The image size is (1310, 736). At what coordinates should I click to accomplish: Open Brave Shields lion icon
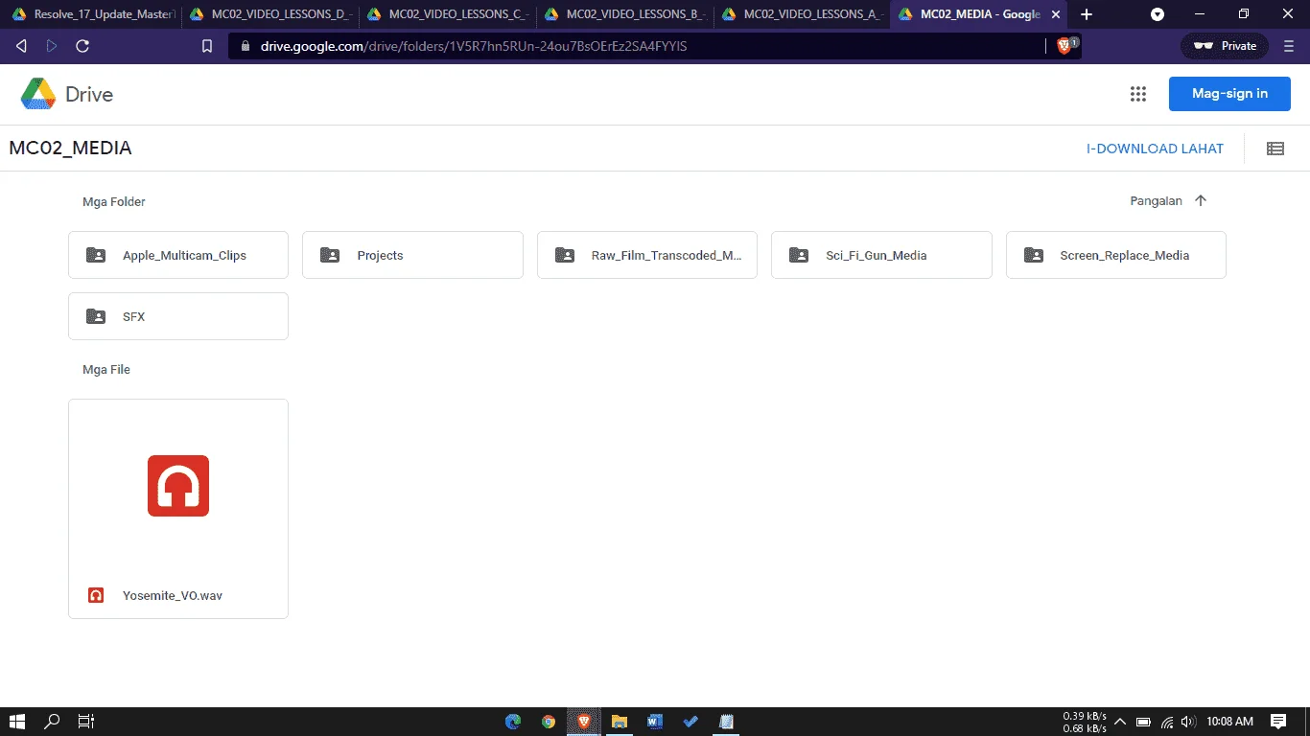click(x=1064, y=45)
